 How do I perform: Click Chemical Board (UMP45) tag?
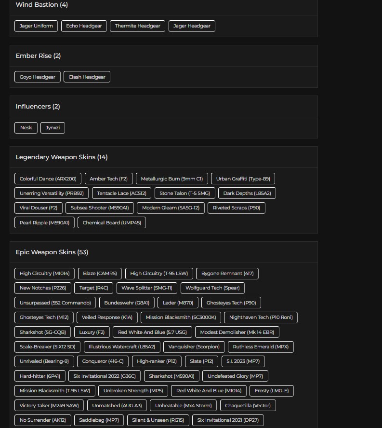[112, 223]
